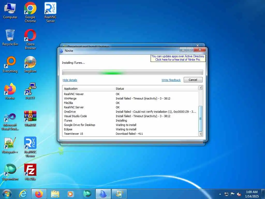
Task: Select the Opera Browser desktop shortcut
Action: point(30,39)
